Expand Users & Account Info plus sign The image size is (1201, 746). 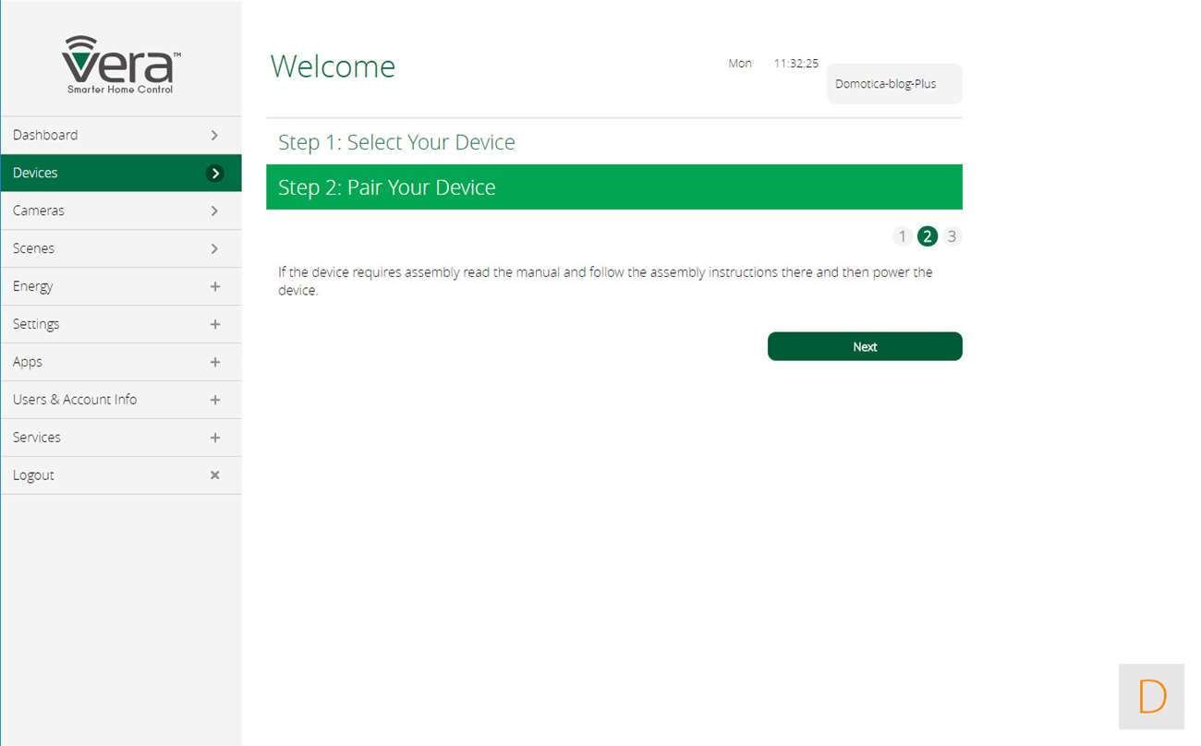[x=214, y=400]
